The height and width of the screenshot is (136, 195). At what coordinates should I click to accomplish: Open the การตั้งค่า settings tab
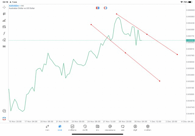tap(148, 128)
